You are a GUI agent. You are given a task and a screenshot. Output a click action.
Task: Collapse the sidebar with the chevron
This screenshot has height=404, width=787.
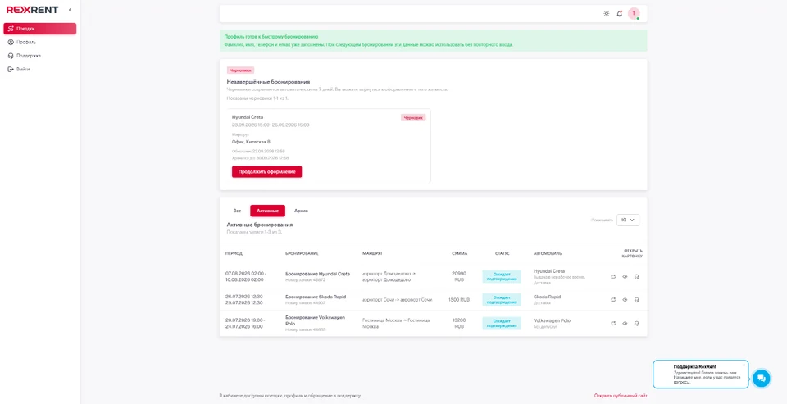70,10
